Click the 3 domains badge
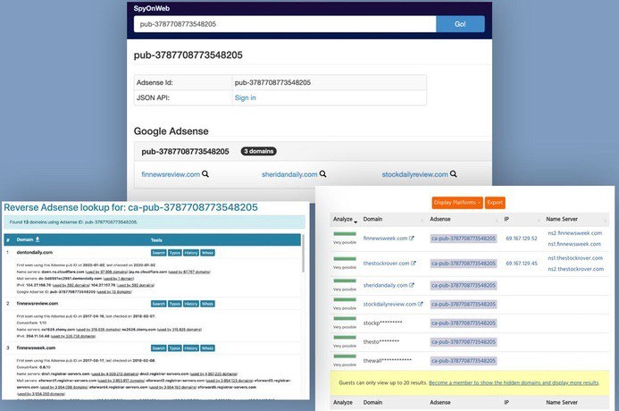The image size is (619, 411). coord(258,151)
